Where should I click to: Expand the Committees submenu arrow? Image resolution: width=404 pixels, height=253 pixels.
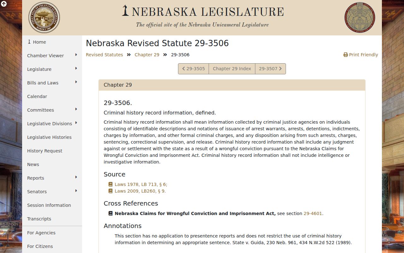point(76,109)
